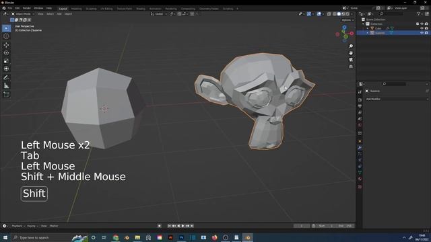Open the World properties tab icon
Image resolution: width=431 pixels, height=242 pixels.
360,125
